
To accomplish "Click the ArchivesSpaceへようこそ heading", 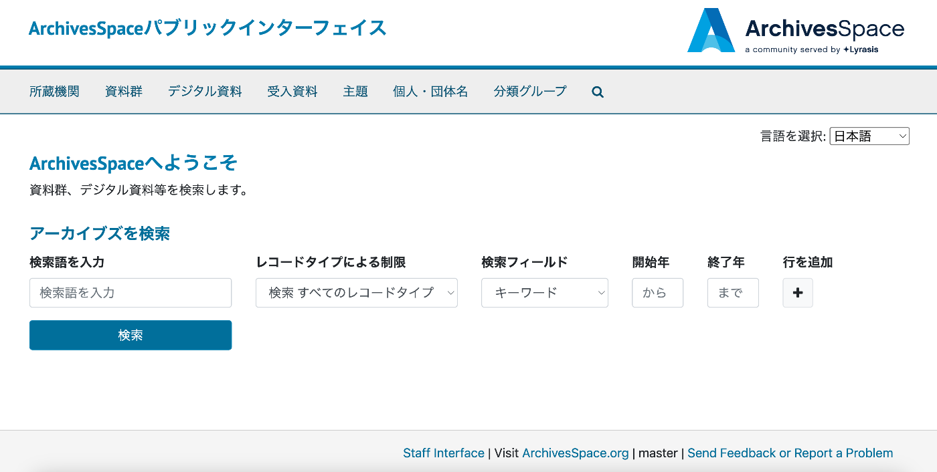I will (x=134, y=163).
